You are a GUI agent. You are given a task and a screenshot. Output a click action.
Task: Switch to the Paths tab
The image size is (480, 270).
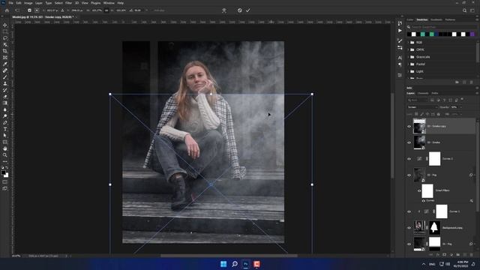pyautogui.click(x=435, y=93)
